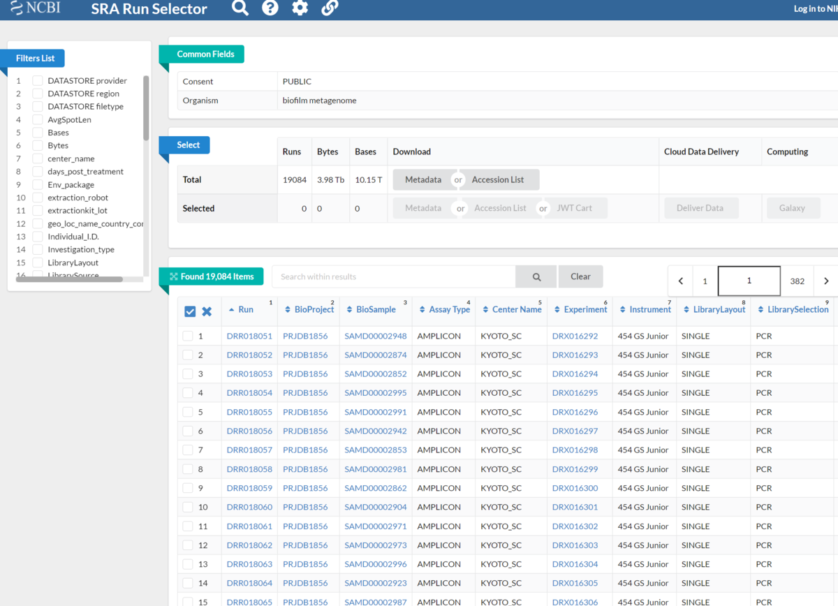Click the Deliver Data button
The height and width of the screenshot is (606, 838).
tap(700, 208)
